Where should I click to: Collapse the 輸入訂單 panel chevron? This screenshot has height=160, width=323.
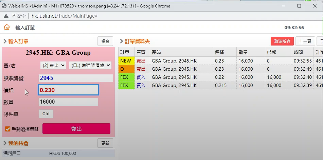coord(5,41)
